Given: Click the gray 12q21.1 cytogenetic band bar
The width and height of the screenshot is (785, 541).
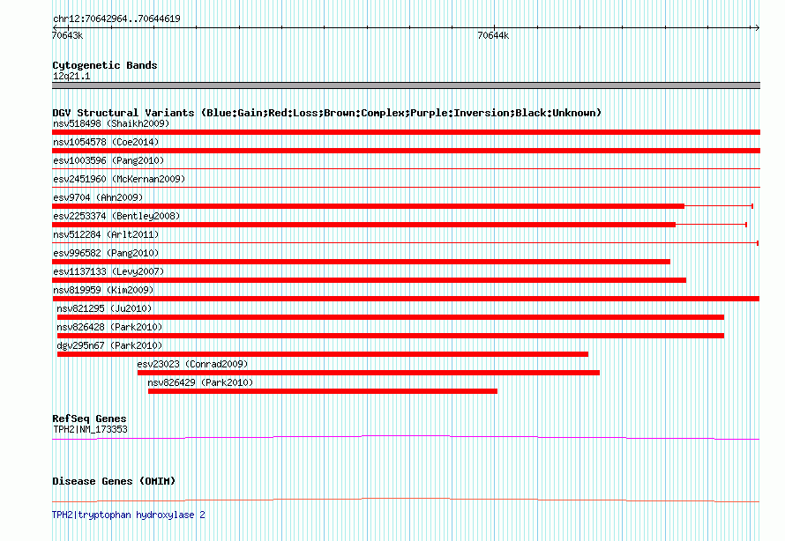Looking at the screenshot, I should click(406, 85).
